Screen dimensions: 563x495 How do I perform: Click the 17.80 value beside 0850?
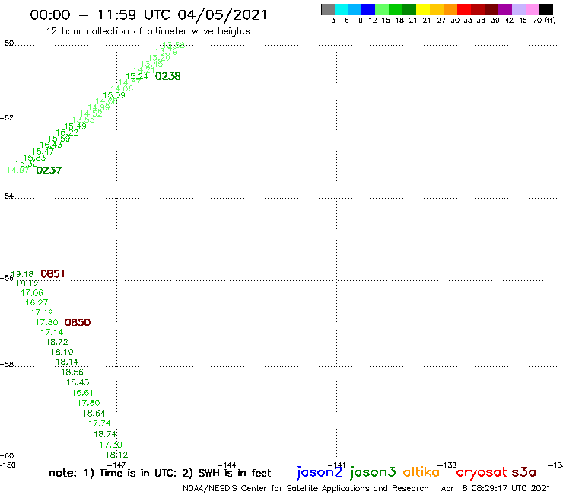coord(46,322)
